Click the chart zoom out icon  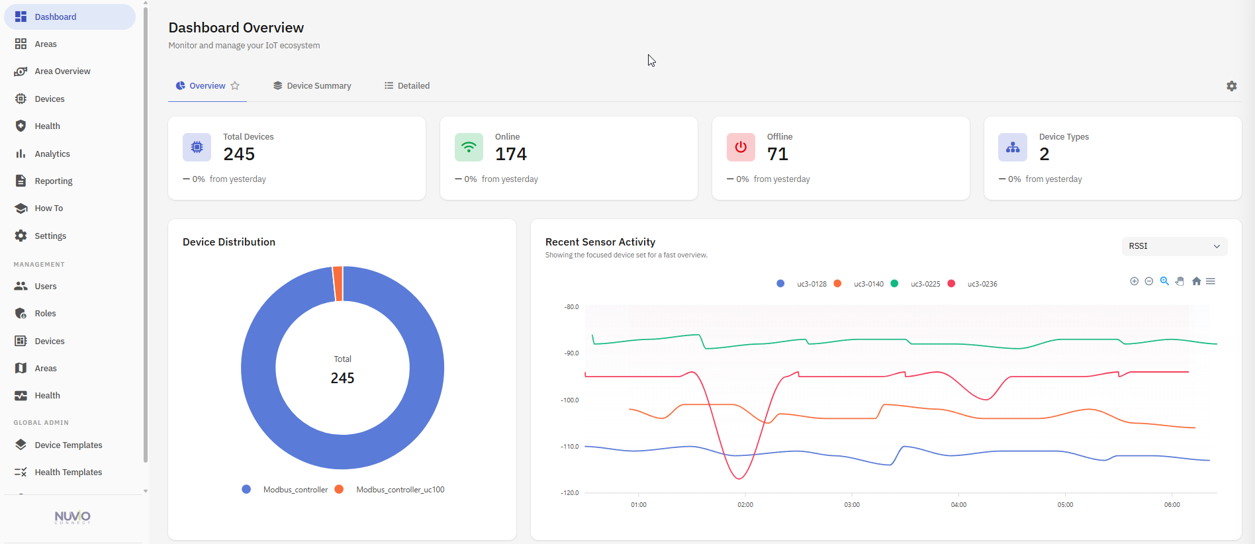coord(1149,281)
